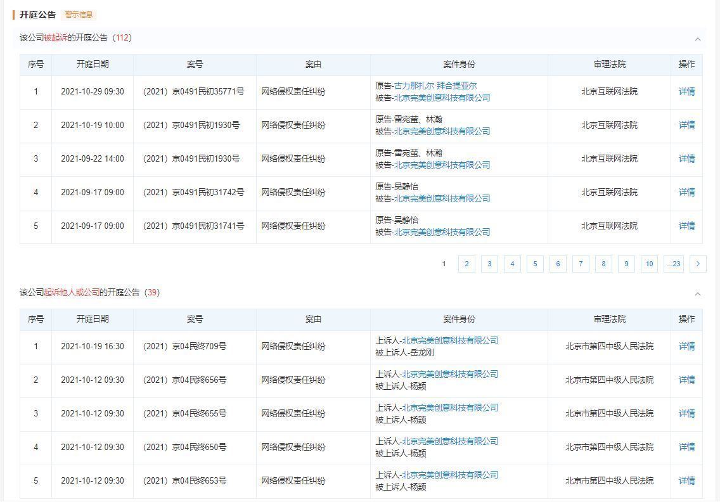Open defendant 北京完美创意科技有限公司 in first row

point(442,98)
